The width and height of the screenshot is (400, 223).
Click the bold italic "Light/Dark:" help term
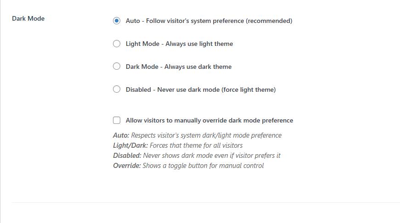[129, 145]
